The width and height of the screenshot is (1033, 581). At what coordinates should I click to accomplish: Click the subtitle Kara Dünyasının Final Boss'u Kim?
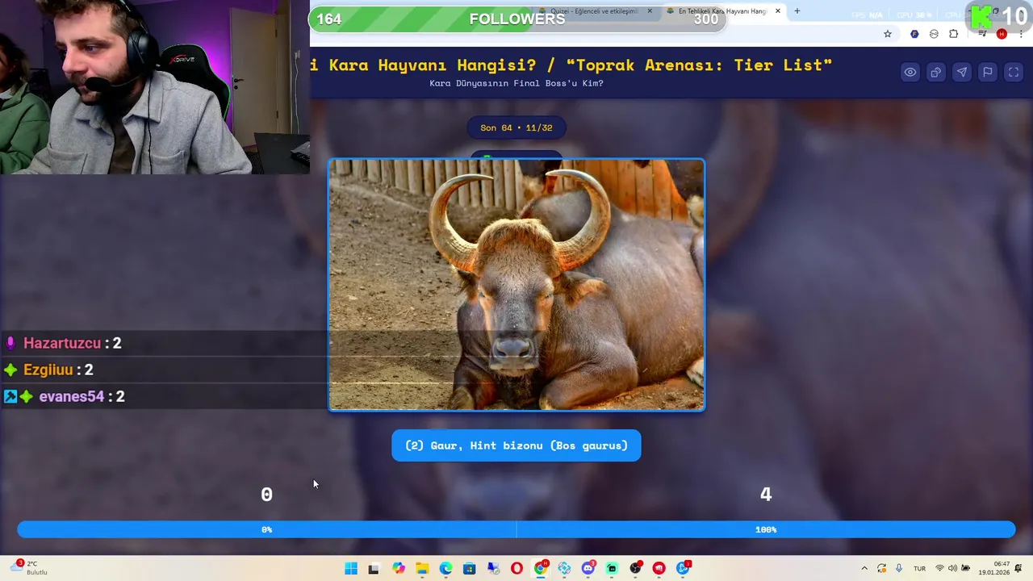[516, 83]
